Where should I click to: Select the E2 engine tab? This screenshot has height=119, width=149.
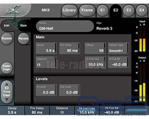tap(116, 10)
